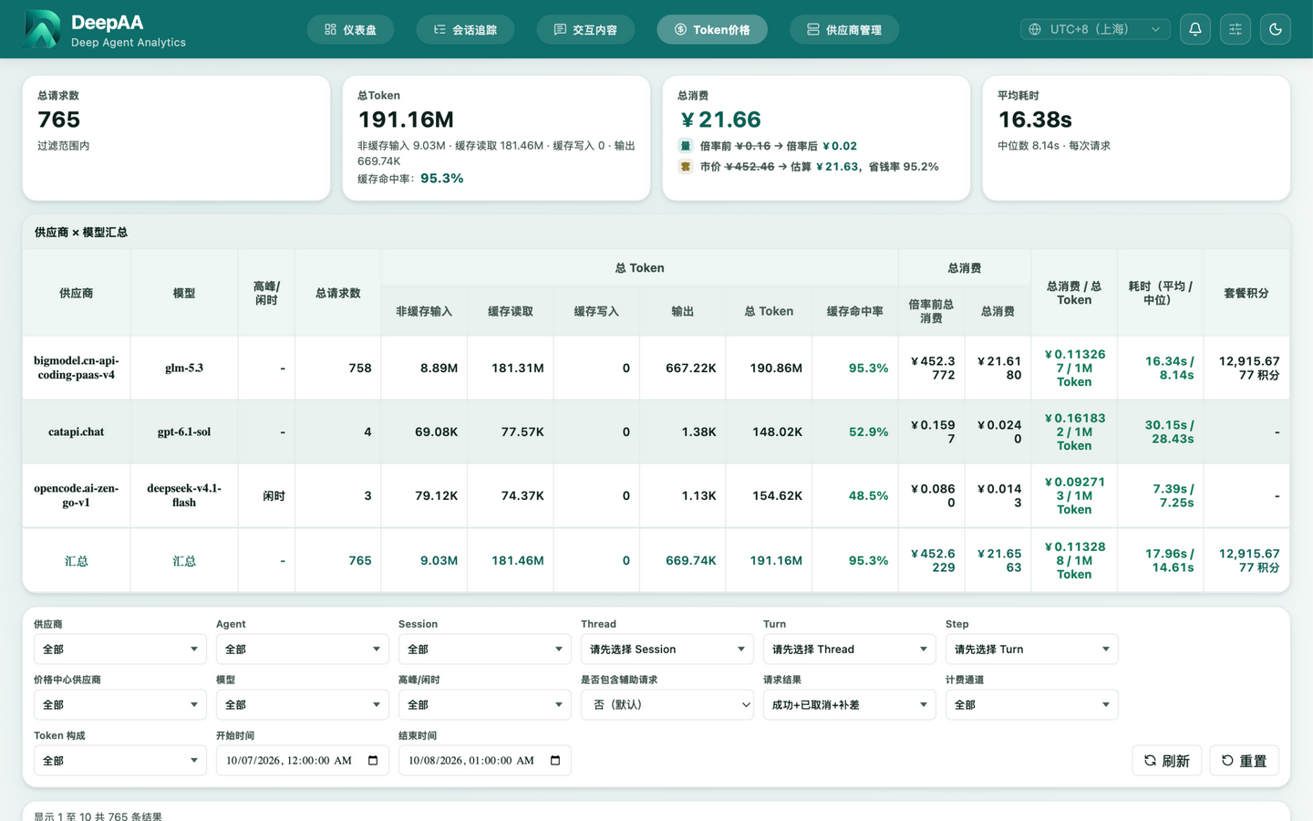Expand the 计费通道 dropdown
The height and width of the screenshot is (821, 1313).
[x=1031, y=704]
